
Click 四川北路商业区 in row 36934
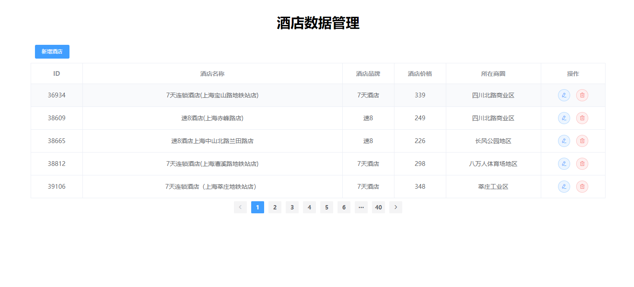493,95
